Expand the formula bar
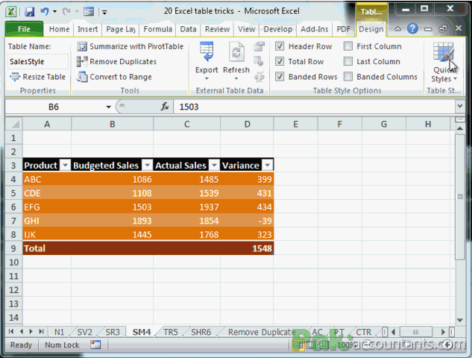This screenshot has height=358, width=472. coord(459,107)
